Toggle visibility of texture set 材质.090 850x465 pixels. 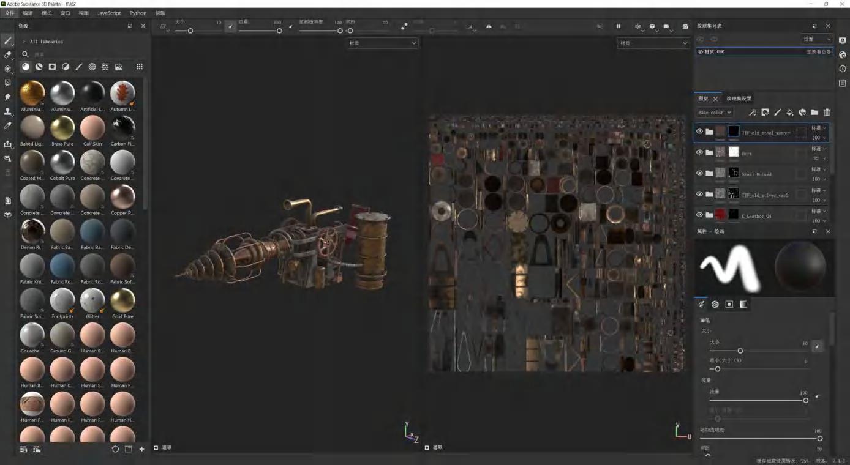(x=701, y=52)
